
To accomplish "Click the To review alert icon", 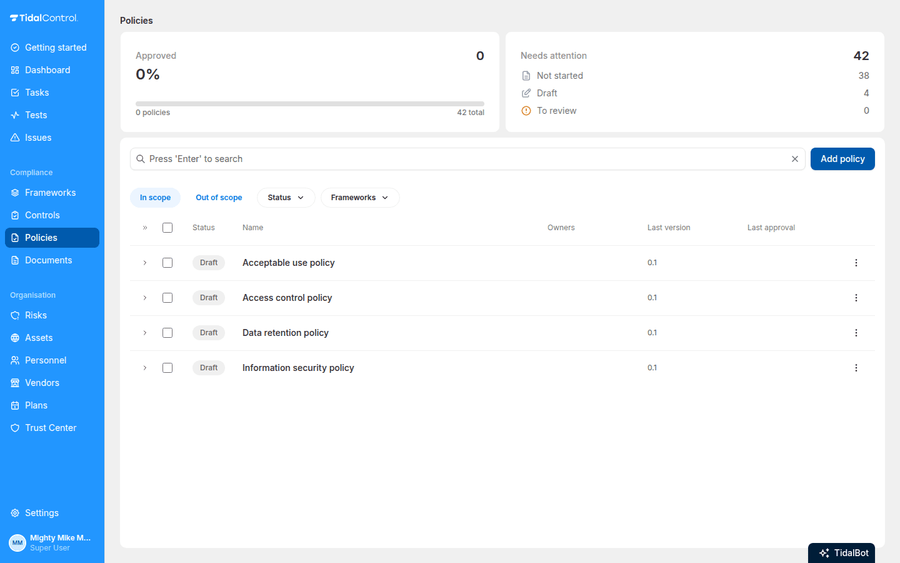I will pos(526,111).
